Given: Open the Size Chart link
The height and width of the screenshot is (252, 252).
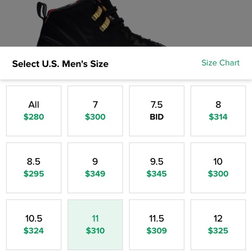Looking at the screenshot, I should [221, 63].
